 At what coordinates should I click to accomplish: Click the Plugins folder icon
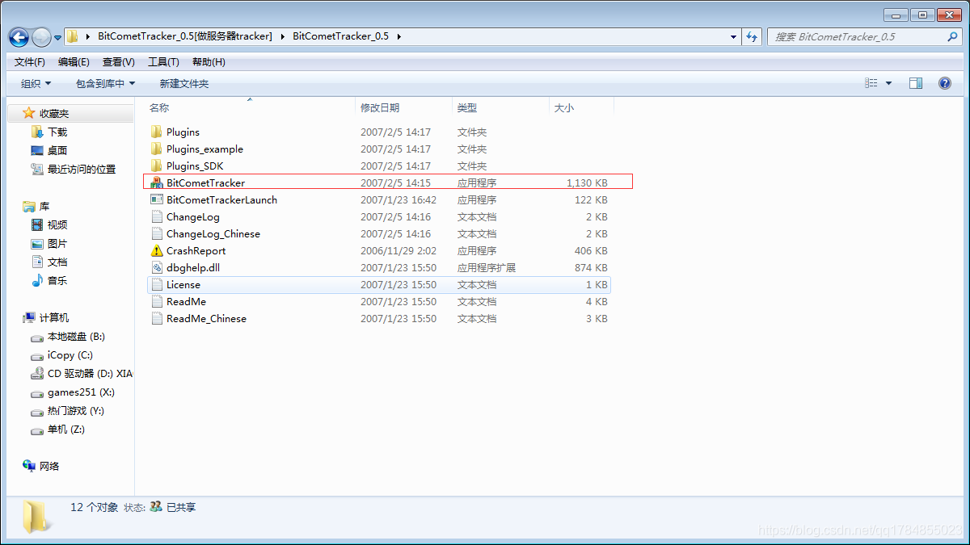point(157,132)
